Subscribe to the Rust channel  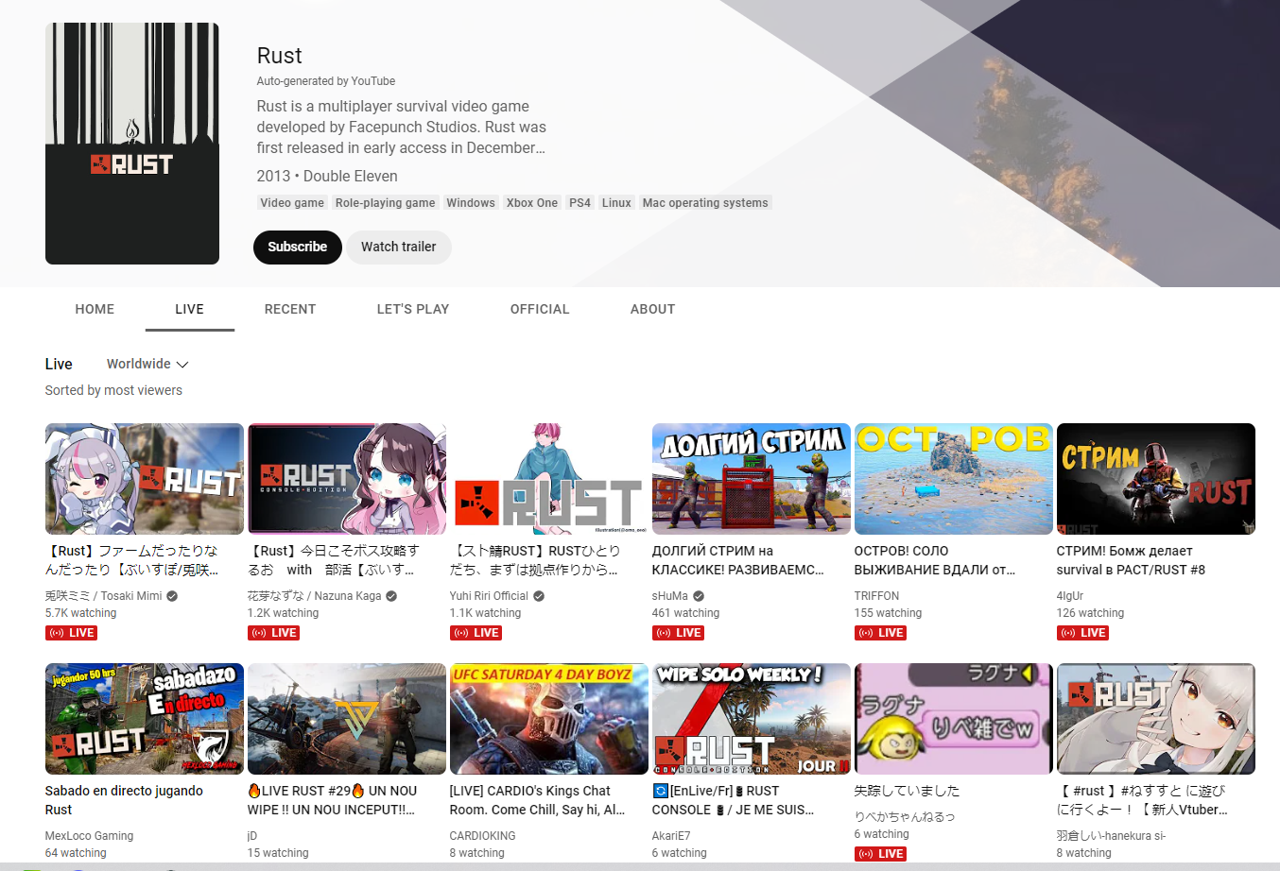point(297,247)
